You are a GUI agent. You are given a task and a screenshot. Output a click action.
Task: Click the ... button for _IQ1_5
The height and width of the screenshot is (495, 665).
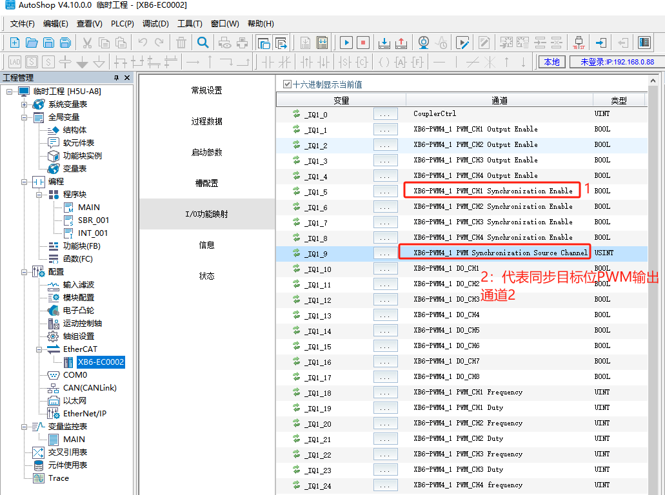[x=386, y=191]
